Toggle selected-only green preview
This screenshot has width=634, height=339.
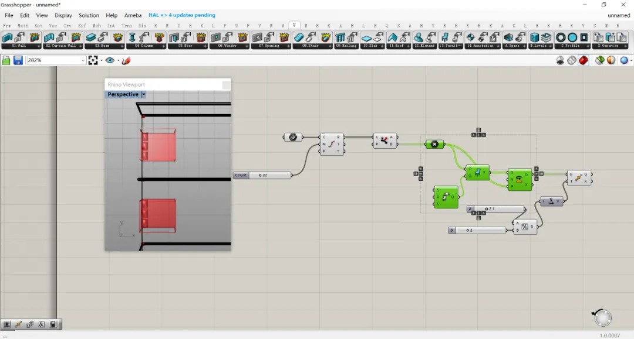[x=599, y=60]
